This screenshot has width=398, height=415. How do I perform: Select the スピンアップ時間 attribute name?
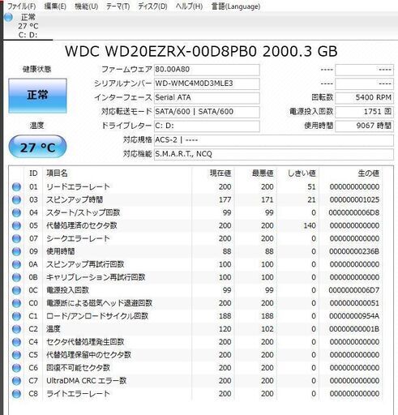point(75,200)
